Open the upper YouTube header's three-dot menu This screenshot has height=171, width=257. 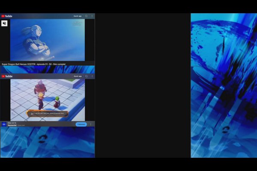coord(92,16)
